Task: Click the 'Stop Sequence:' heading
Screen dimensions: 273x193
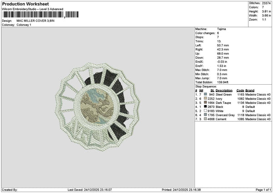Action: pyautogui.click(x=206, y=86)
